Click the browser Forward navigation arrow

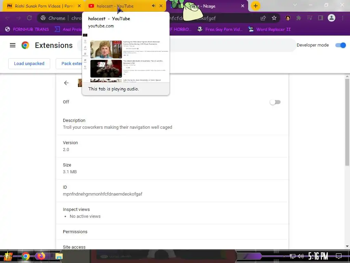[x=18, y=18]
